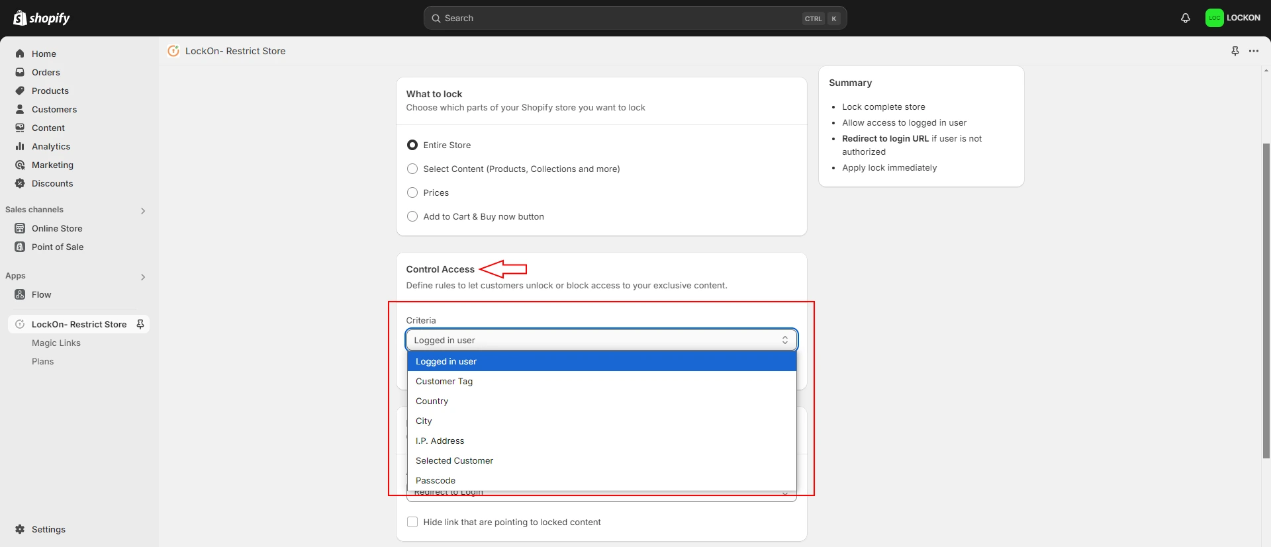This screenshot has height=547, width=1271.
Task: Expand the Apps section chevron
Action: [143, 276]
